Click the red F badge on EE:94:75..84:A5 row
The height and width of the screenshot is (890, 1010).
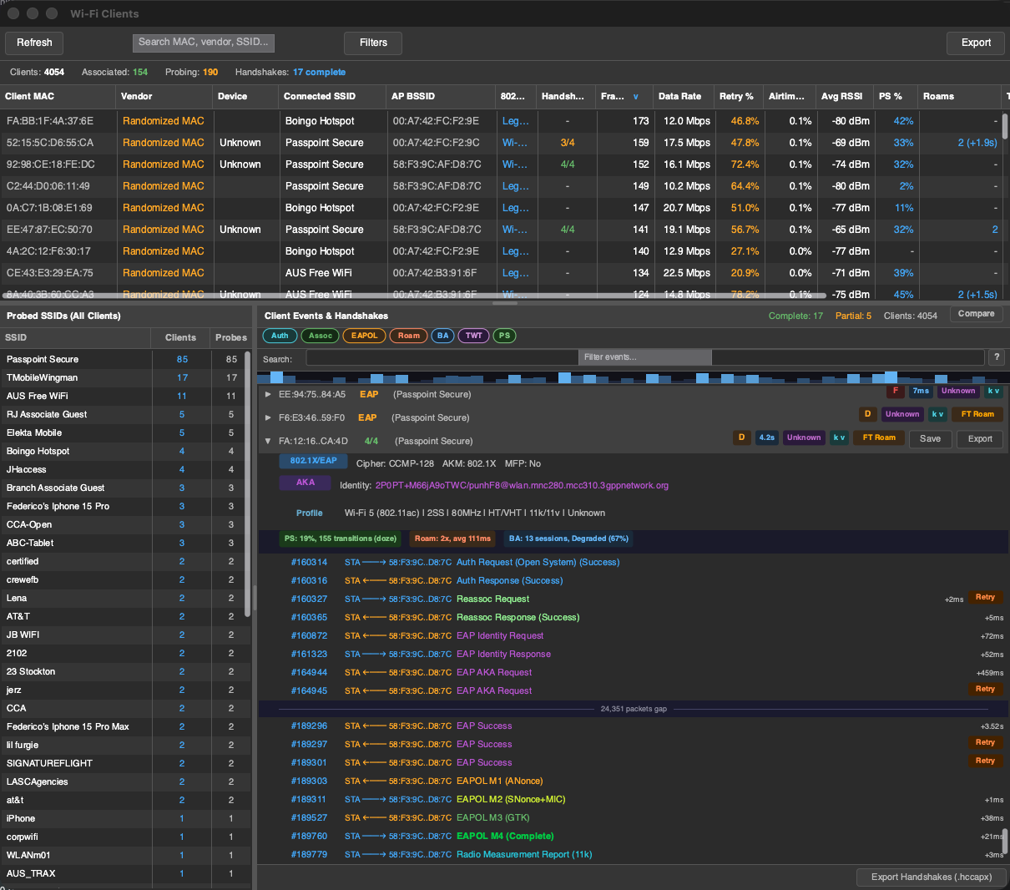click(x=896, y=391)
